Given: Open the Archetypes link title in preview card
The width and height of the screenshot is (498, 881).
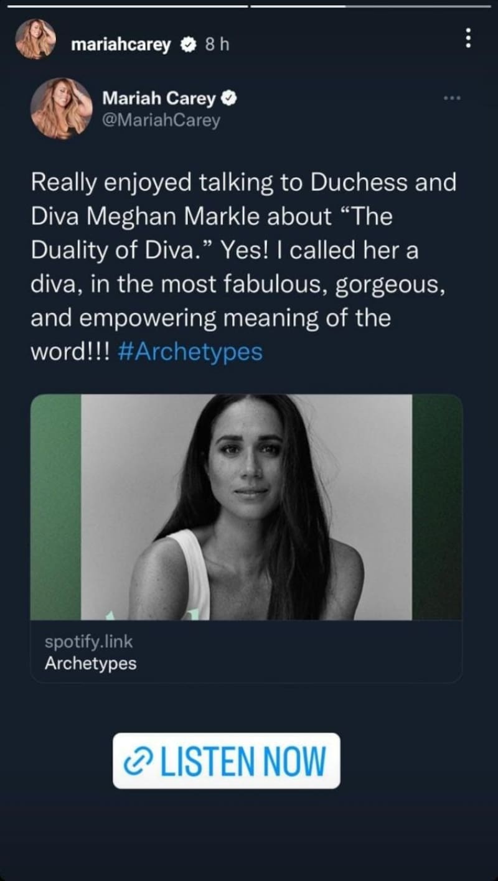Looking at the screenshot, I should (90, 663).
